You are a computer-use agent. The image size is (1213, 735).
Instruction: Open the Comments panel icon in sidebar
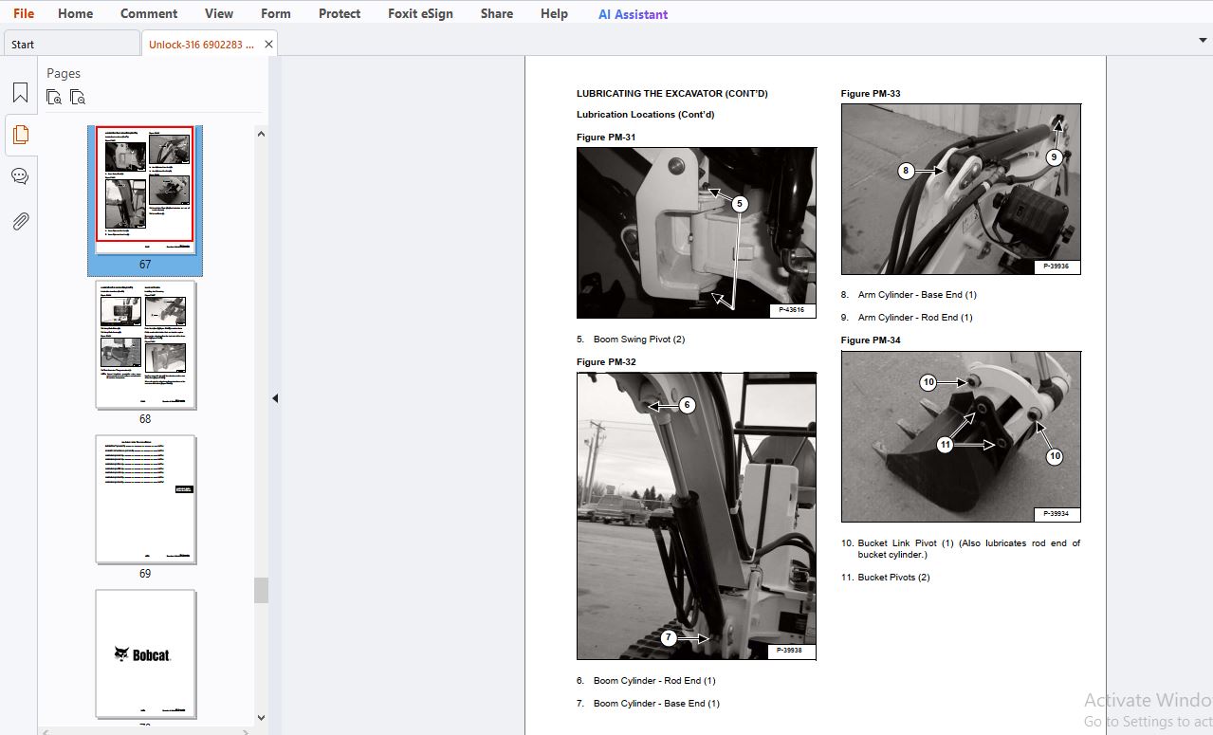(20, 177)
